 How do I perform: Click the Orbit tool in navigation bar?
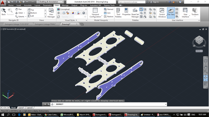click(205, 77)
